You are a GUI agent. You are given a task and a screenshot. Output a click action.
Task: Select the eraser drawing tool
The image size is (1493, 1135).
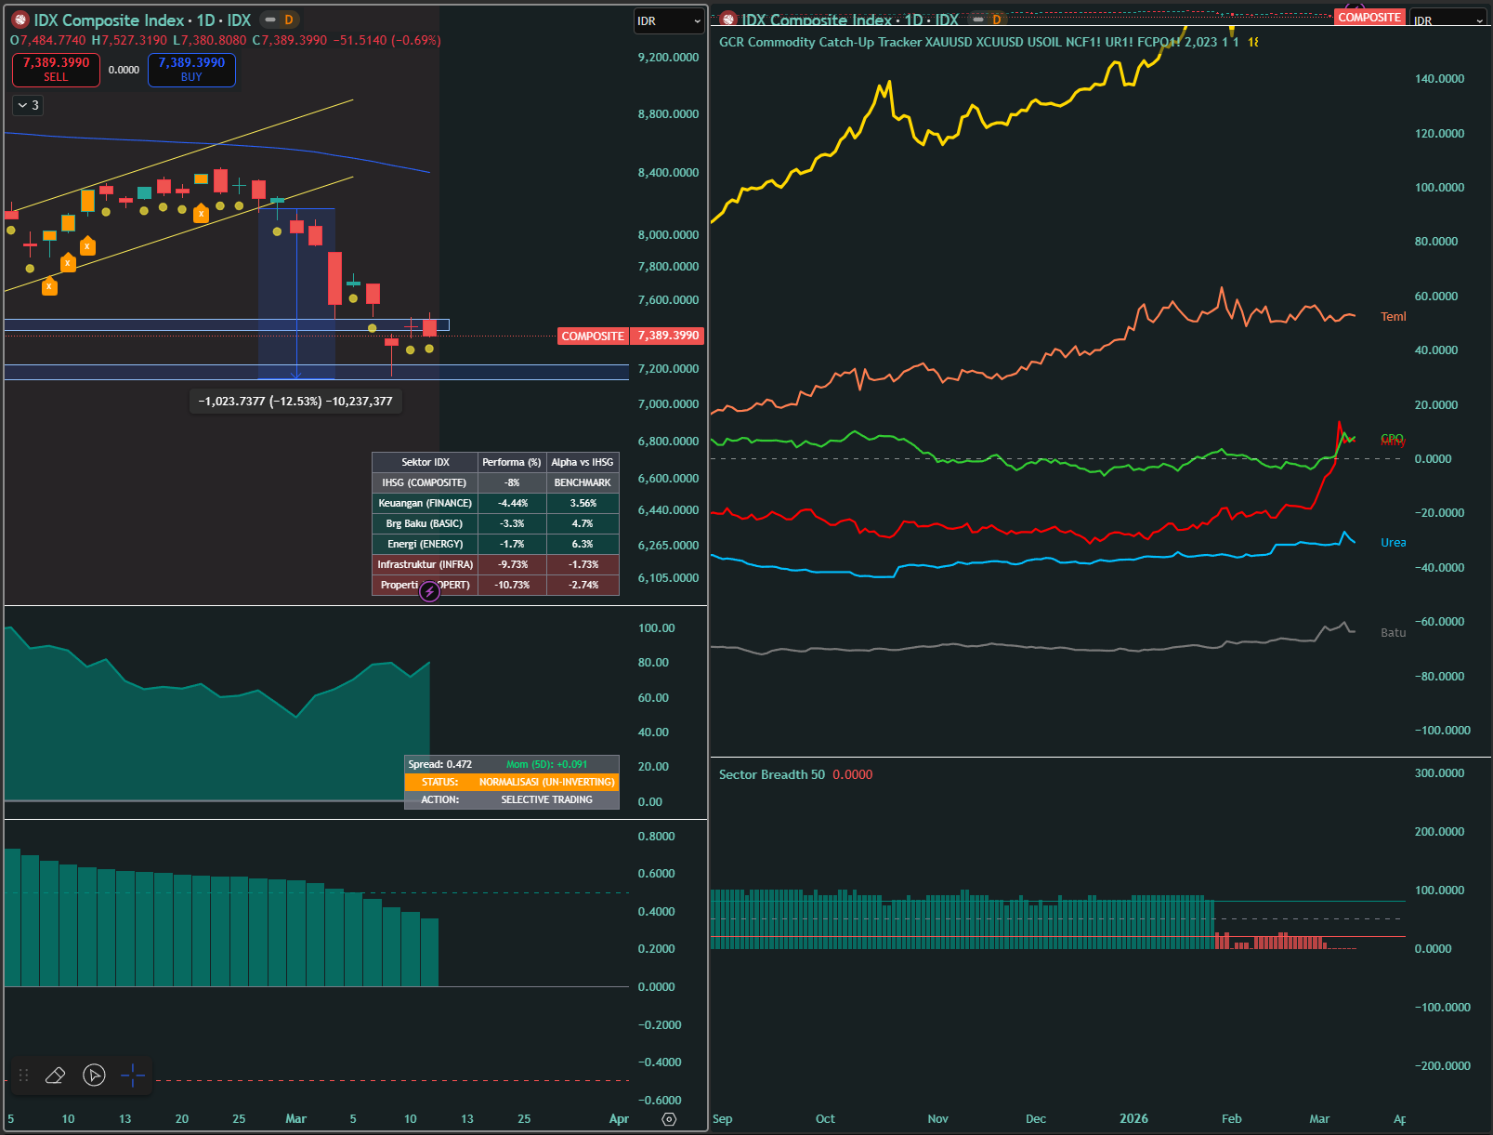point(55,1076)
